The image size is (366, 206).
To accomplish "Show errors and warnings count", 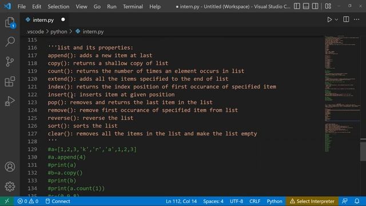I will point(28,201).
